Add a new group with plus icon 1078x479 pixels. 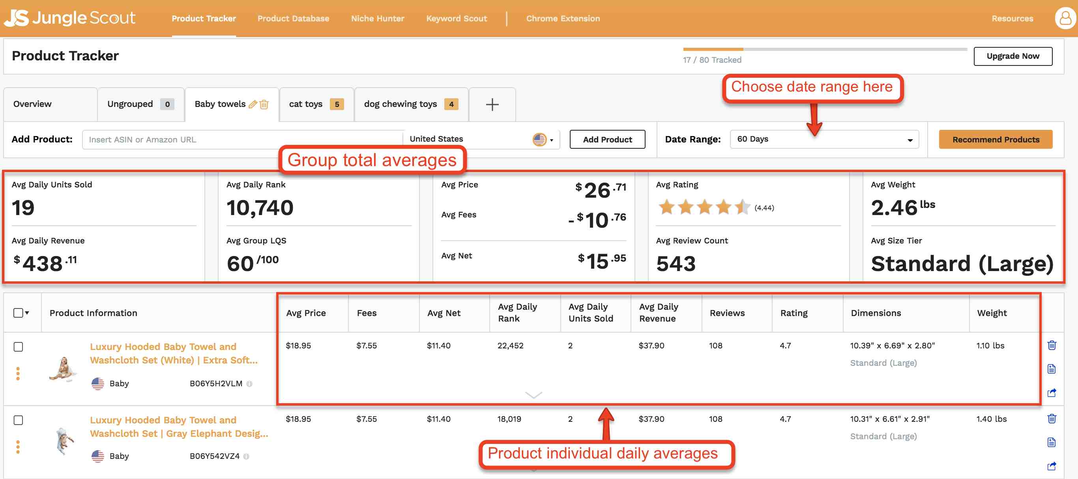(492, 104)
